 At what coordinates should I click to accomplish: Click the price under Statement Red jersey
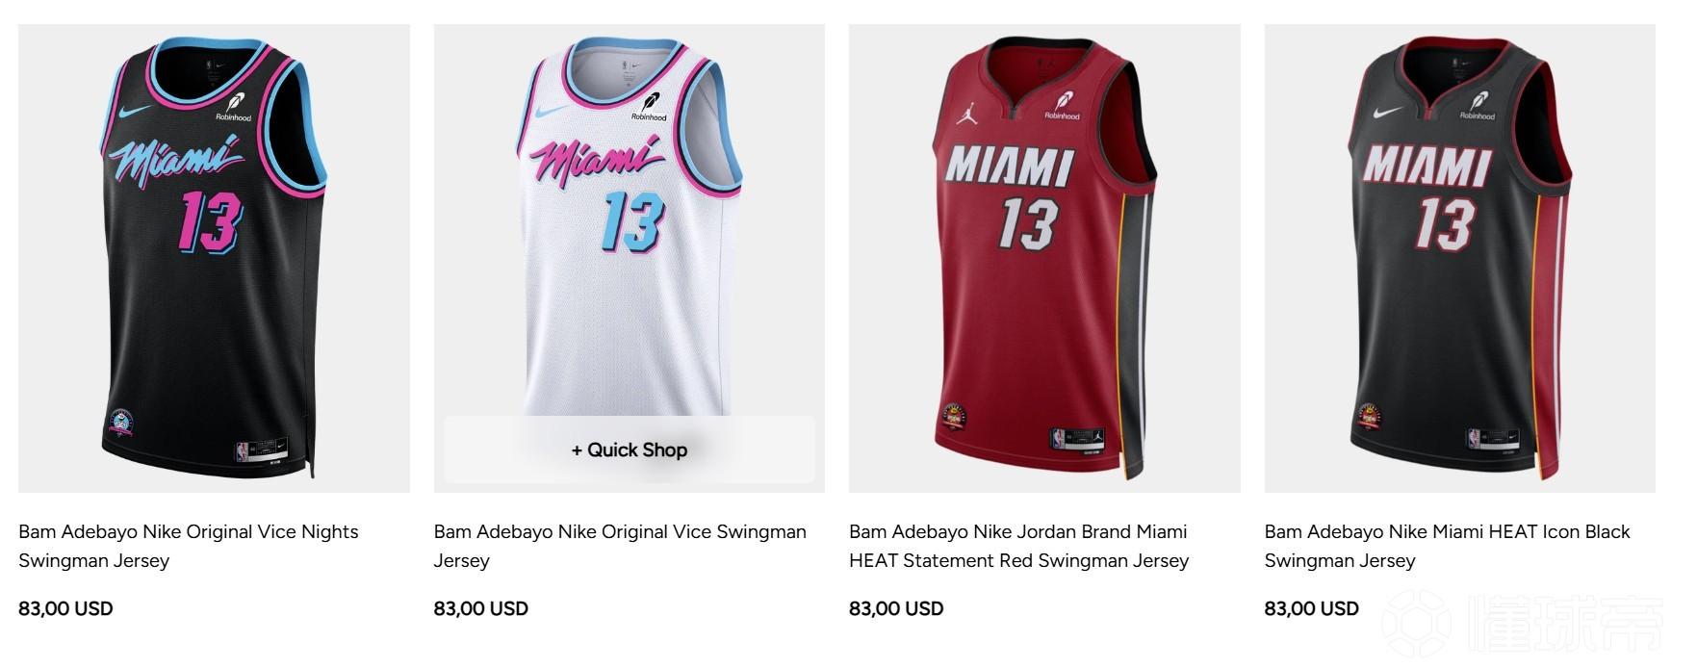click(x=896, y=608)
